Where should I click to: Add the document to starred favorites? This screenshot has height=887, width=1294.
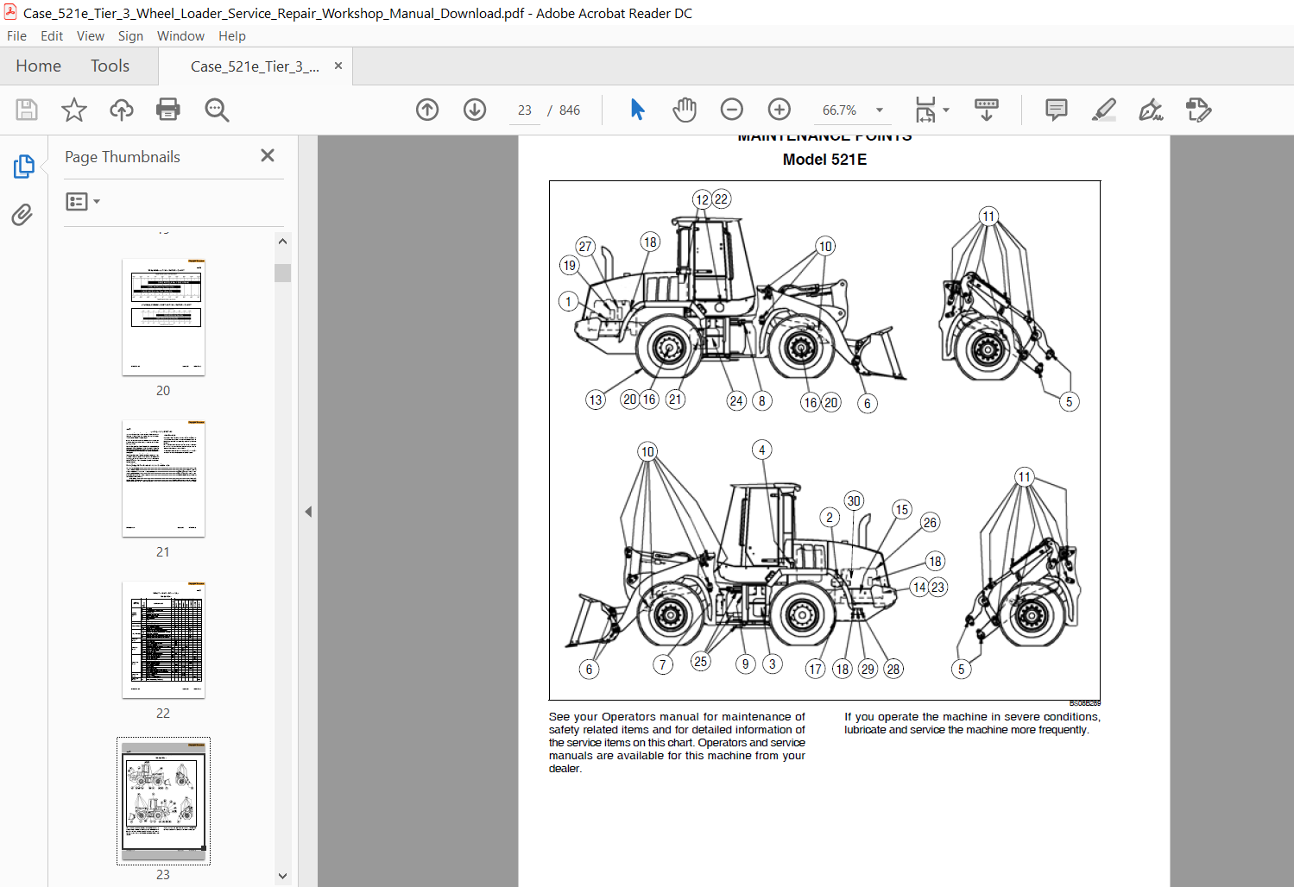pos(74,110)
